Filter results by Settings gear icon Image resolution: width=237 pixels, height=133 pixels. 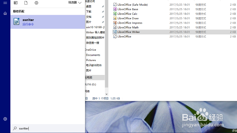[36, 3]
